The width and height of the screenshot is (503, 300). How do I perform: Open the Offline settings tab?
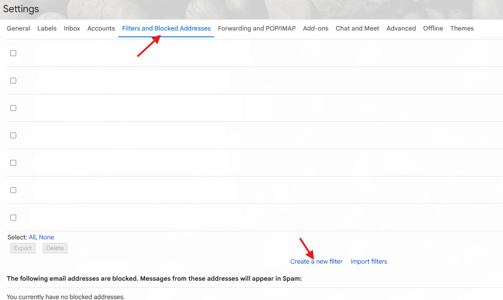click(433, 28)
